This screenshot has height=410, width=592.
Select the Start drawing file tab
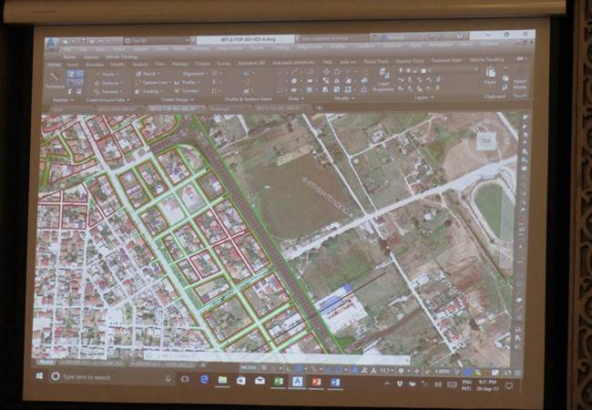coord(58,109)
